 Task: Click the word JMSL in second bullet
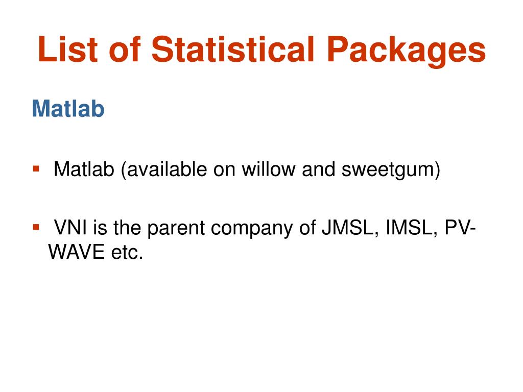coord(350,228)
